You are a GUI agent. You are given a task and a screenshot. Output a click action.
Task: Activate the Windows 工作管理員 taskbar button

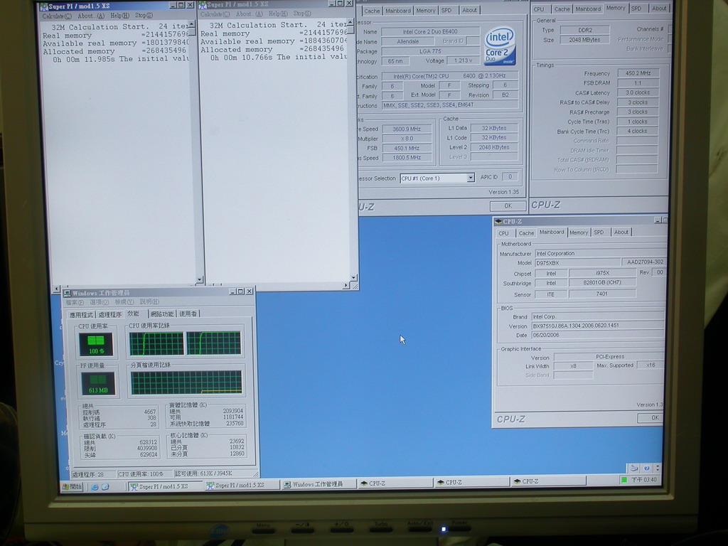[318, 484]
